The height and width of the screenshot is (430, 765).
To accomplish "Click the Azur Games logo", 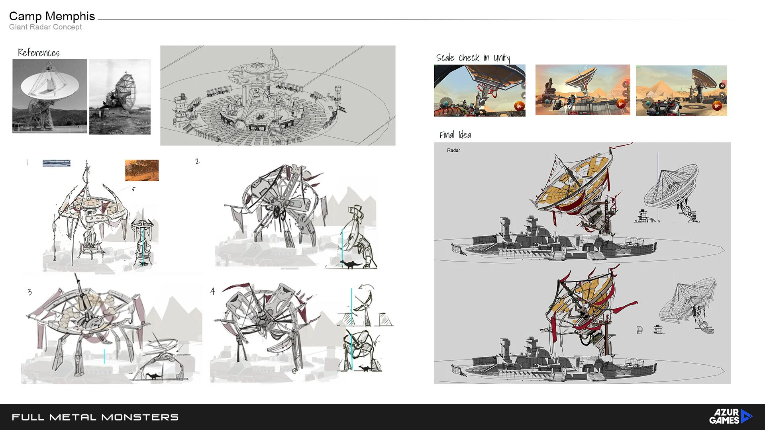I will tap(731, 416).
